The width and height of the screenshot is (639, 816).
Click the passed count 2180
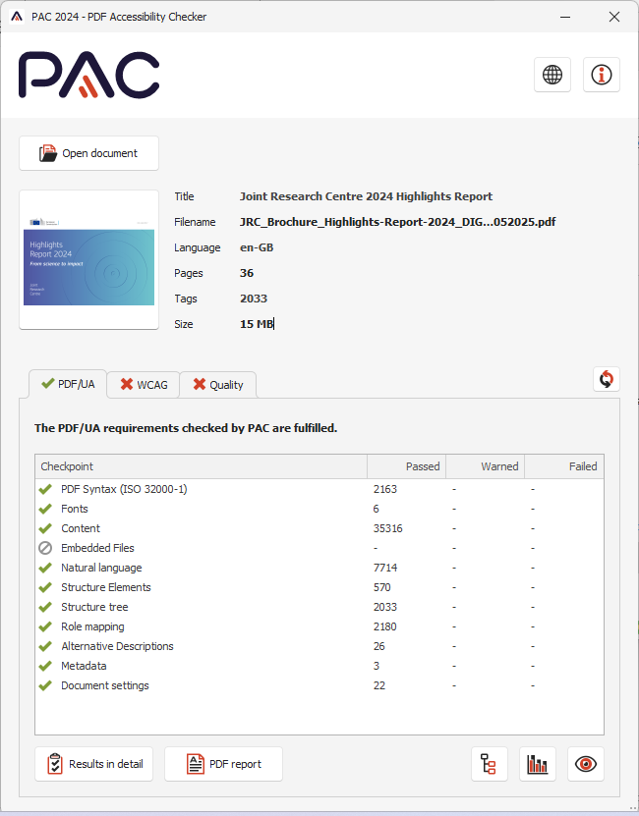pyautogui.click(x=385, y=626)
